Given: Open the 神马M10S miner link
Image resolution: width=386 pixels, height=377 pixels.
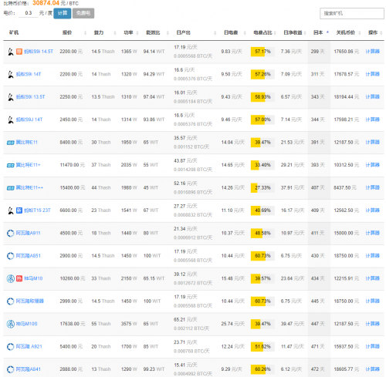Looking at the screenshot, I should [26, 324].
